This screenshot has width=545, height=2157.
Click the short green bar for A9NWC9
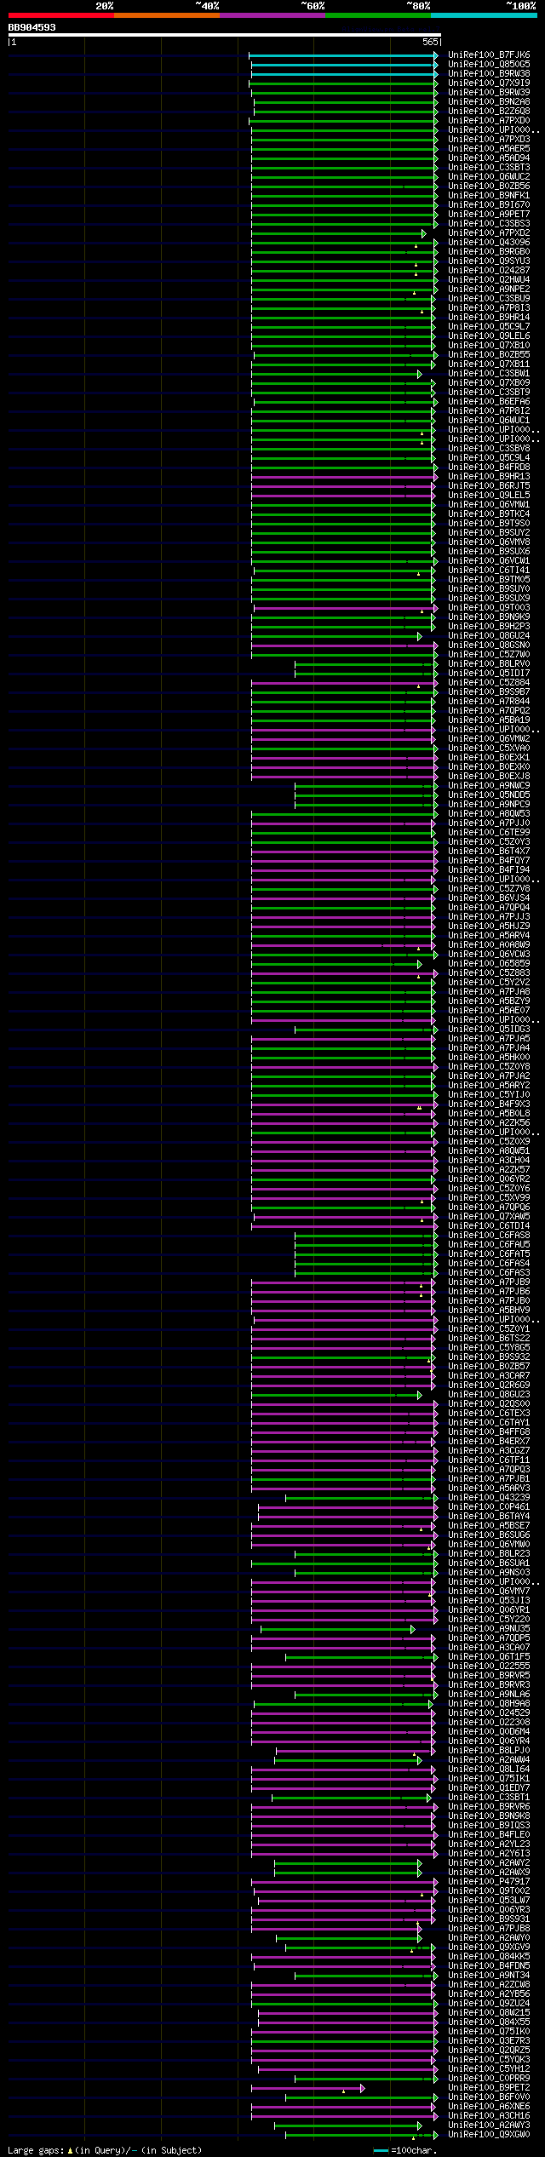click(366, 786)
